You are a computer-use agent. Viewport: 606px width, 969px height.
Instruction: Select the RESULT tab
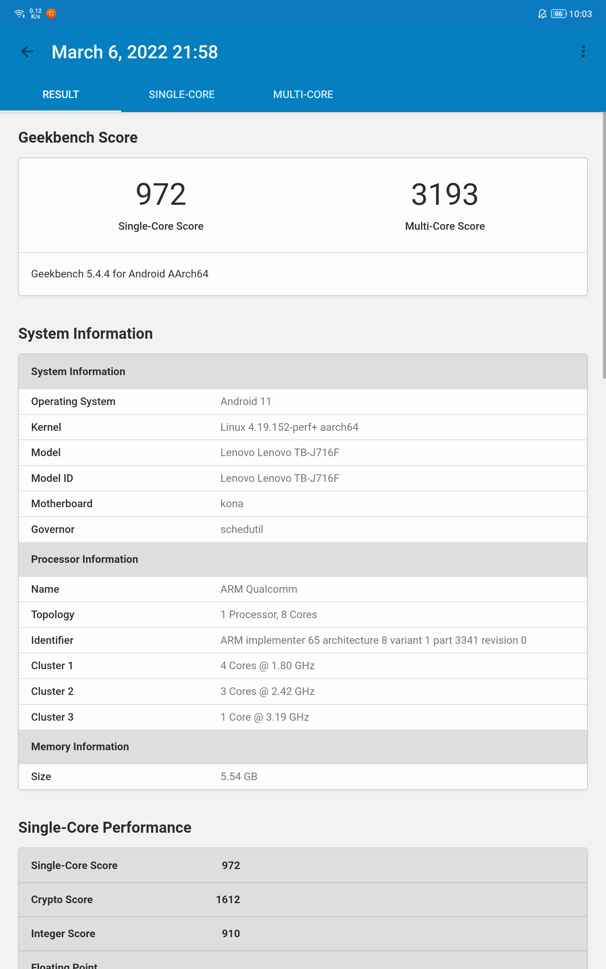61,95
